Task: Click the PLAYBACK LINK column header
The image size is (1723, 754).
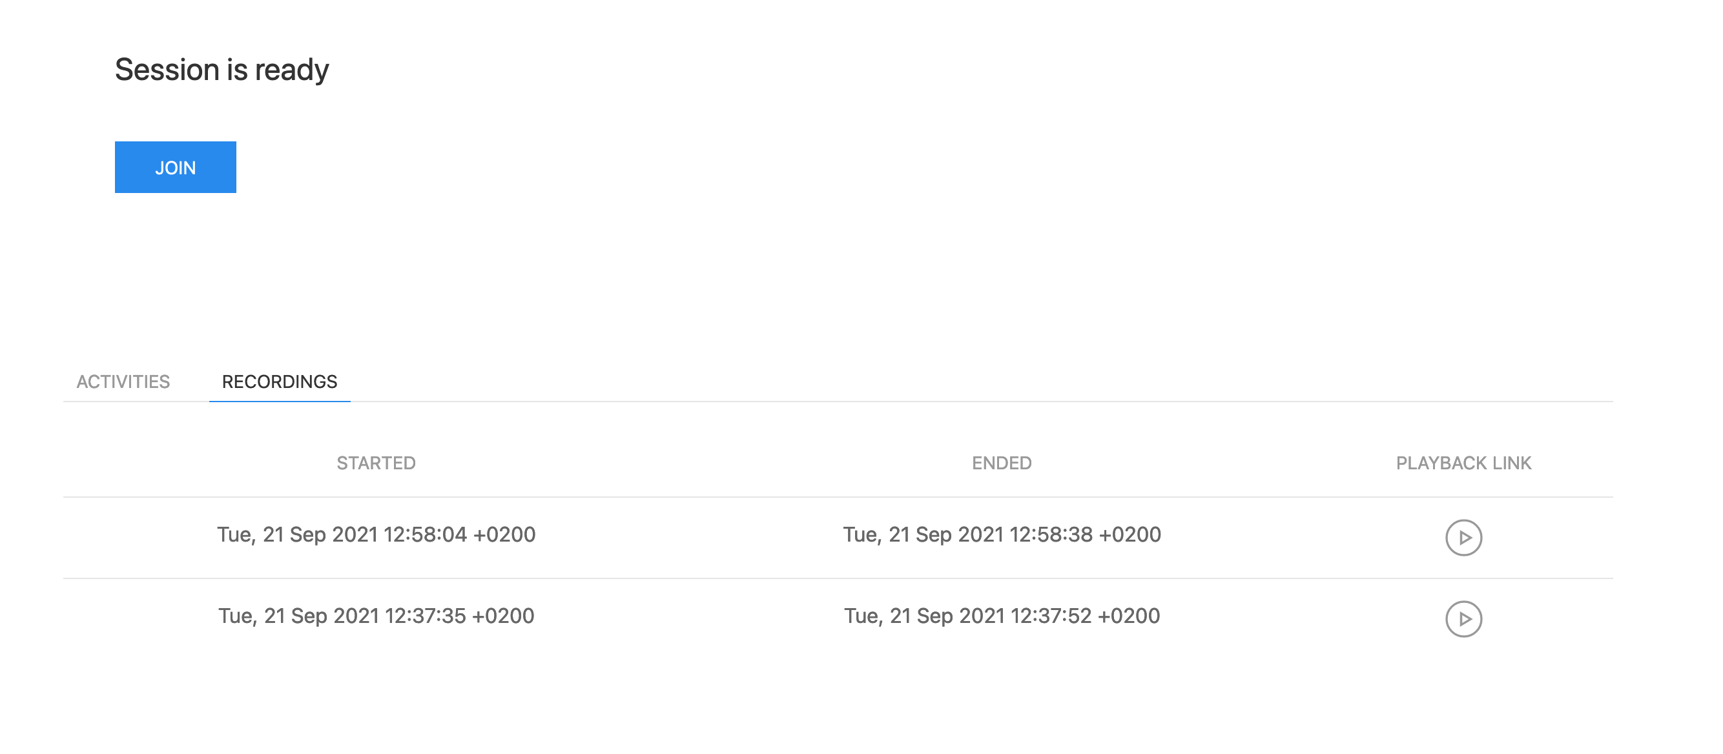Action: tap(1463, 464)
